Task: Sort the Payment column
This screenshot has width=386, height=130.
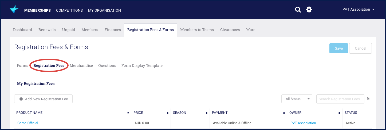Action: pyautogui.click(x=284, y=113)
